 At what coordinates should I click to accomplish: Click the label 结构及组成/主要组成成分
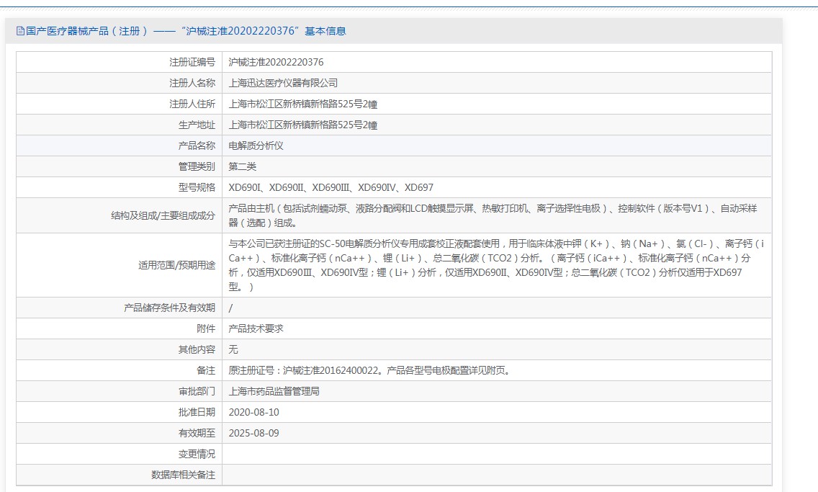click(163, 215)
